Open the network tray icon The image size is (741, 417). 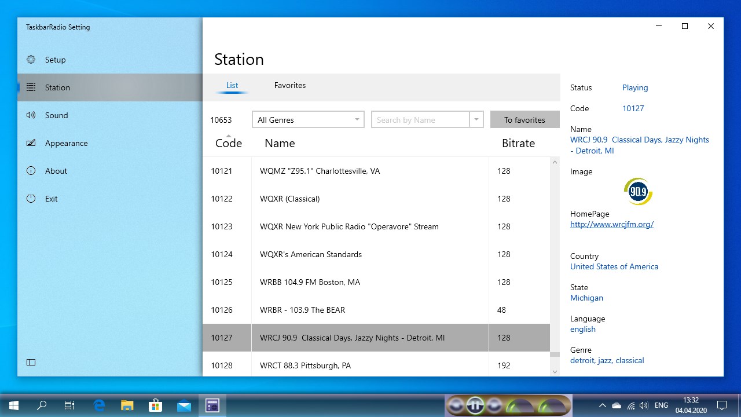pos(630,405)
